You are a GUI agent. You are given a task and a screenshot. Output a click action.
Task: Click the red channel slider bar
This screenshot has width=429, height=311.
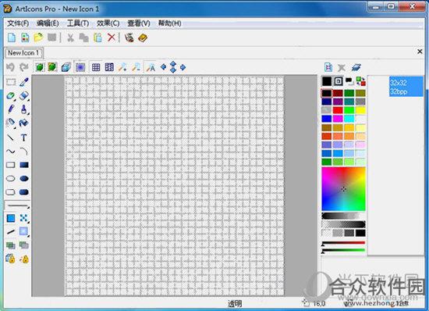[343, 243]
